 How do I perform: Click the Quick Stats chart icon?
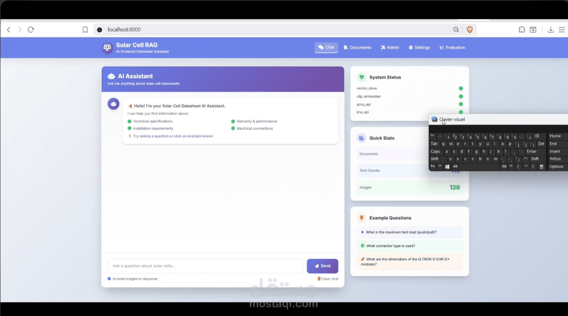coord(362,138)
